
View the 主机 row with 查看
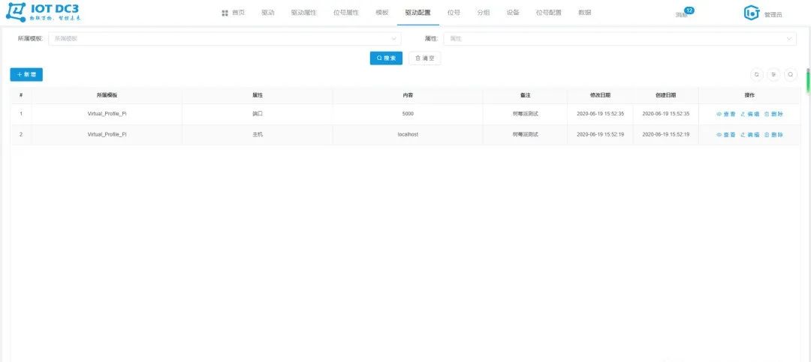(x=725, y=135)
